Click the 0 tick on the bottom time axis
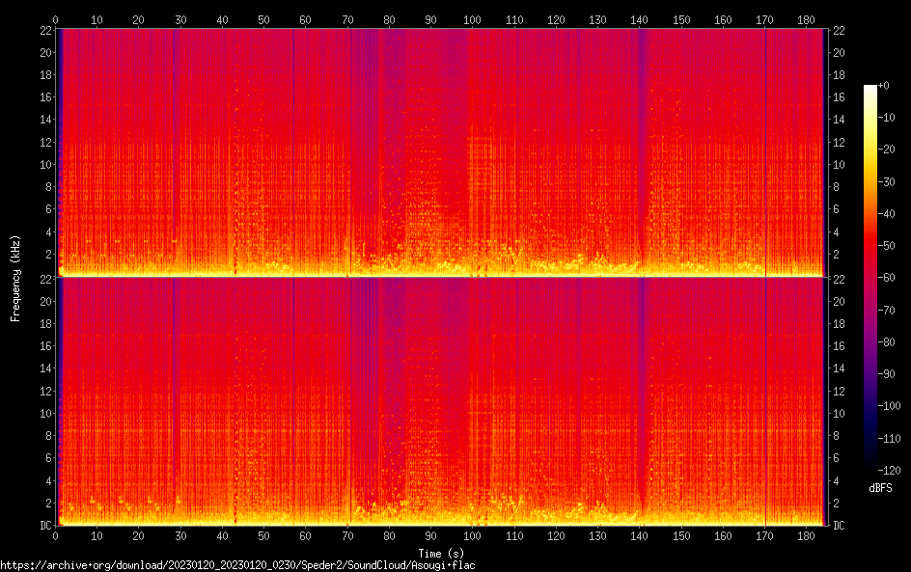Image resolution: width=911 pixels, height=572 pixels. (56, 536)
